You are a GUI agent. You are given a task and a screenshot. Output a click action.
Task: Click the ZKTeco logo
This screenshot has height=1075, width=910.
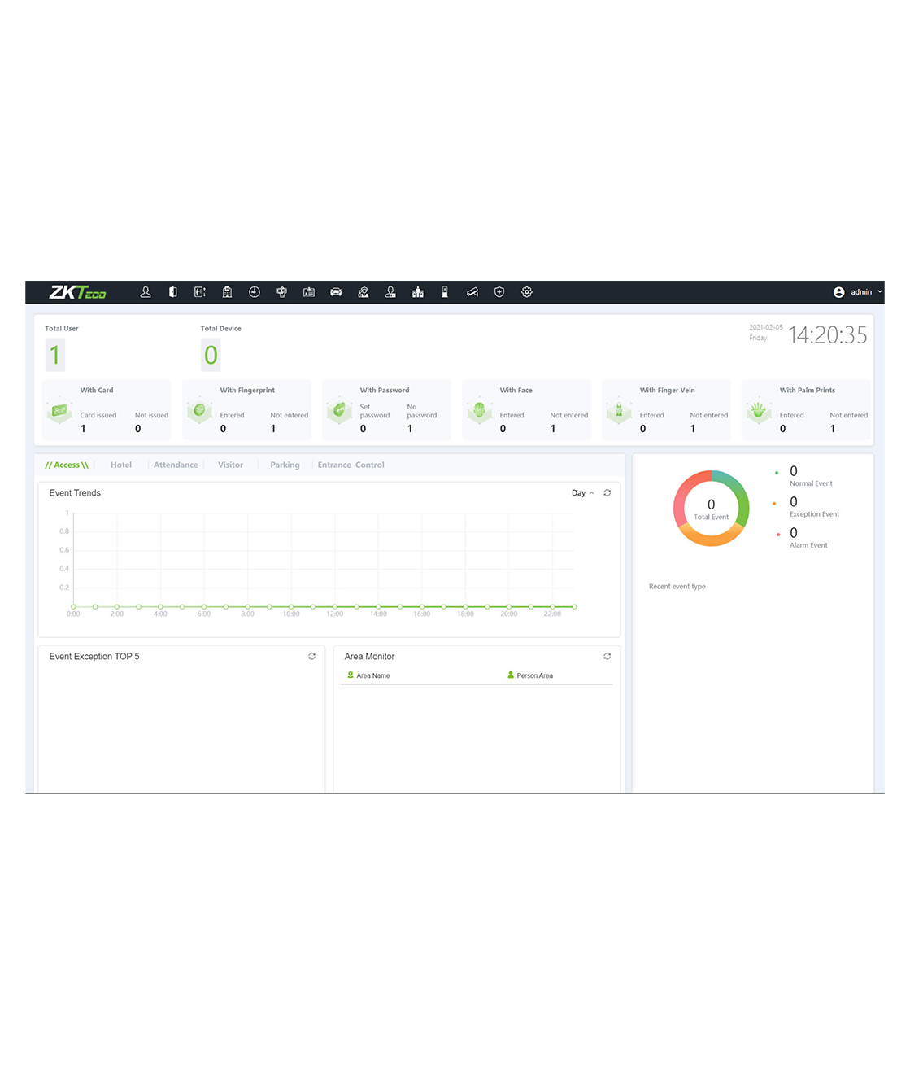[x=78, y=292]
